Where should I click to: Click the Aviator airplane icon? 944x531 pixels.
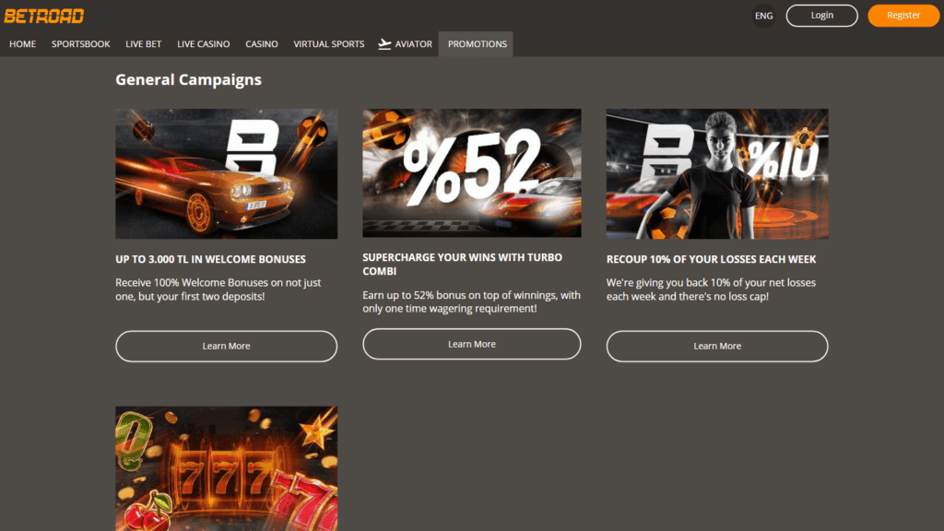click(384, 44)
